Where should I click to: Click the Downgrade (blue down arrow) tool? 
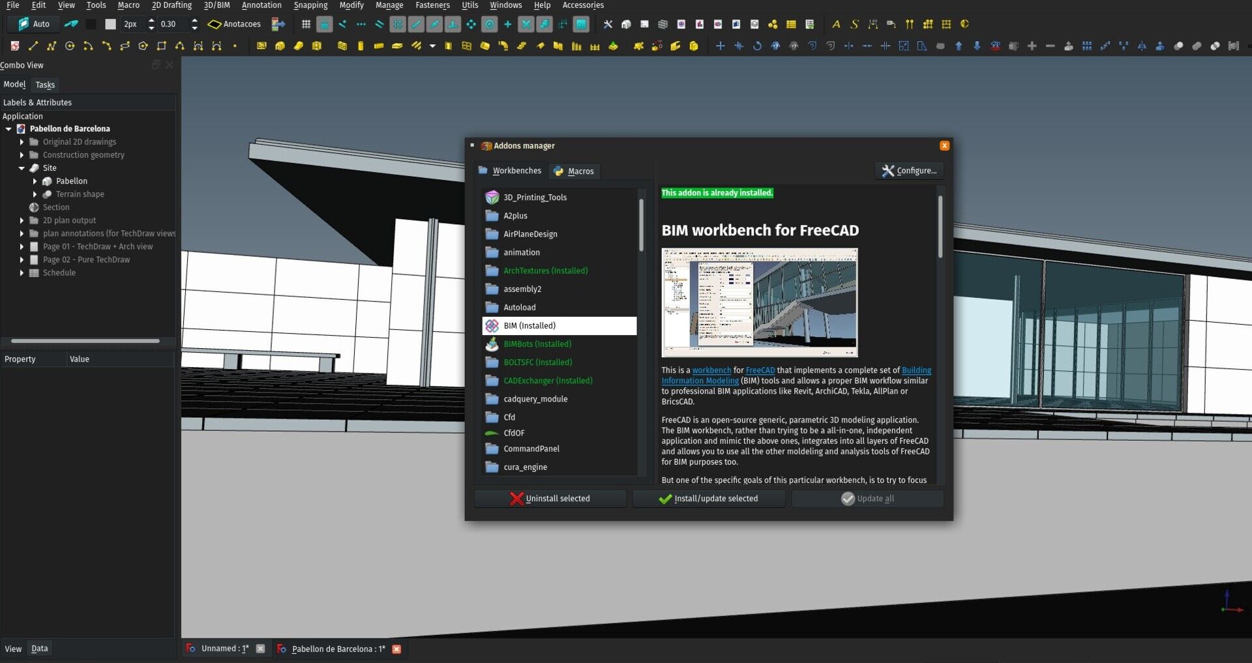pos(977,46)
